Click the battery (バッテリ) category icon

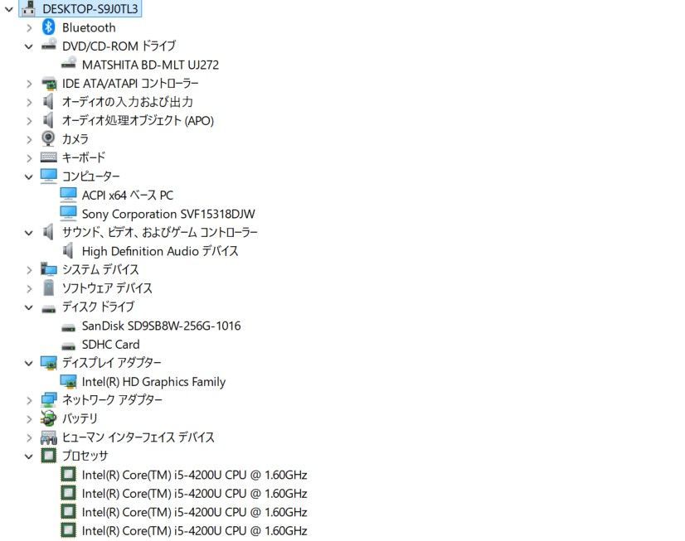[49, 418]
